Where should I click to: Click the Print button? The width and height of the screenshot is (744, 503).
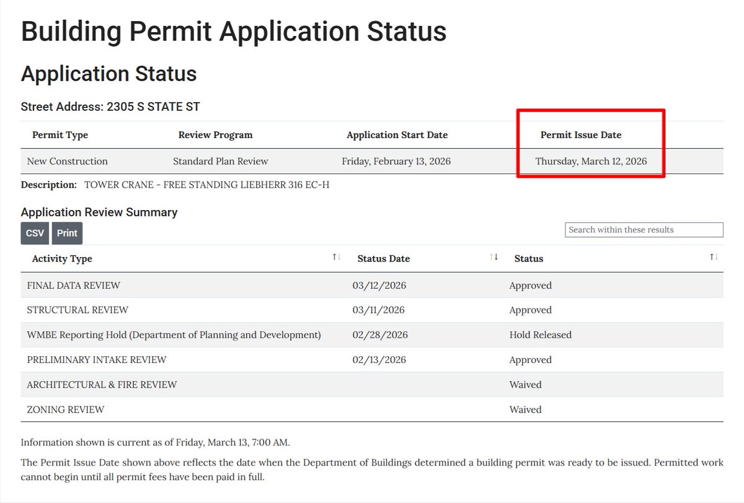67,233
